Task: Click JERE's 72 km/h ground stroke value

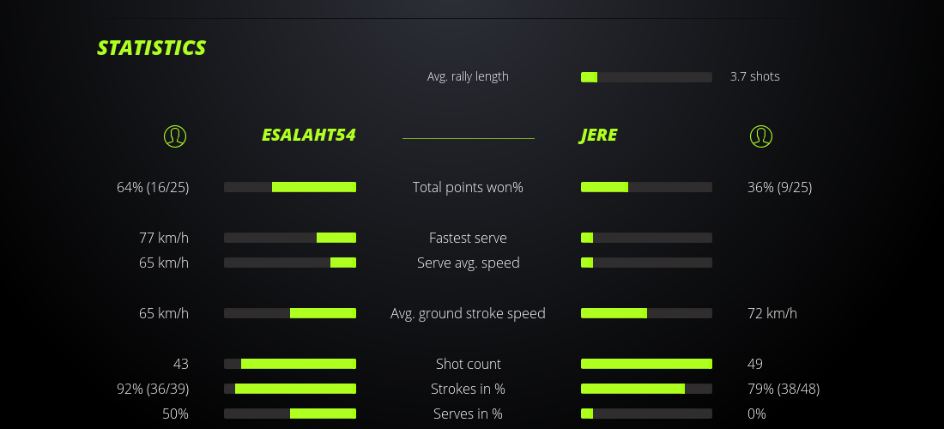Action: (772, 313)
